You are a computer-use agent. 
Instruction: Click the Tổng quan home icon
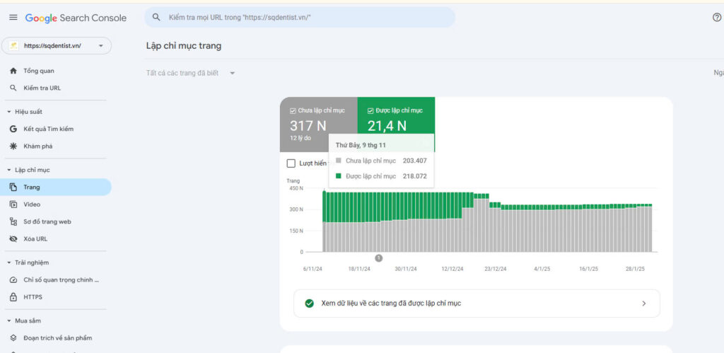pos(13,71)
